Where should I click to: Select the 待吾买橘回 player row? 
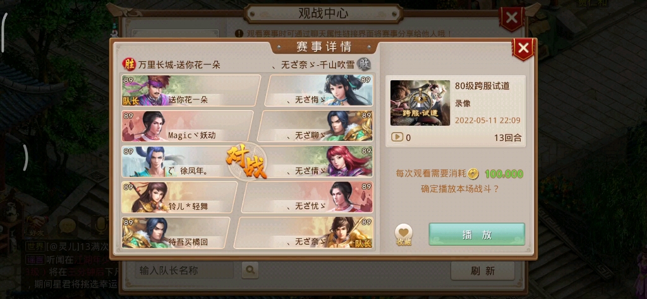(176, 233)
